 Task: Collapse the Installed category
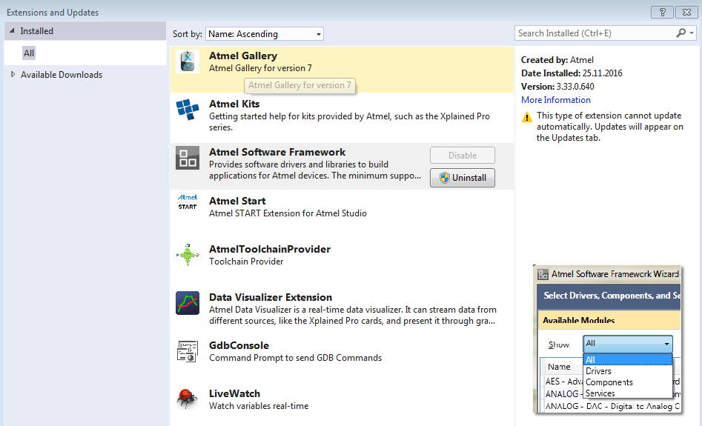tap(12, 31)
